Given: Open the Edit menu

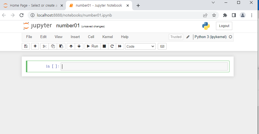Looking at the screenshot, I should pos(43,37).
